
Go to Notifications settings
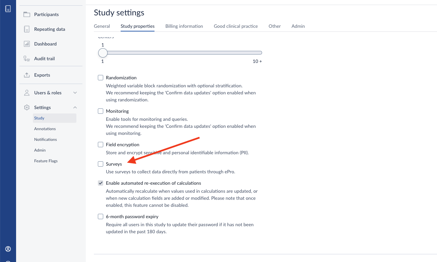pyautogui.click(x=45, y=139)
